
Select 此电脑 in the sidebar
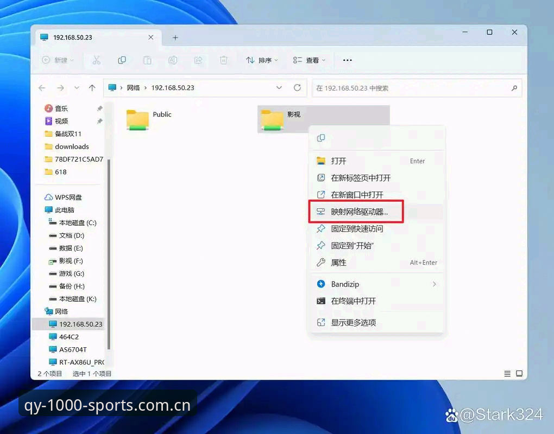[x=59, y=210]
